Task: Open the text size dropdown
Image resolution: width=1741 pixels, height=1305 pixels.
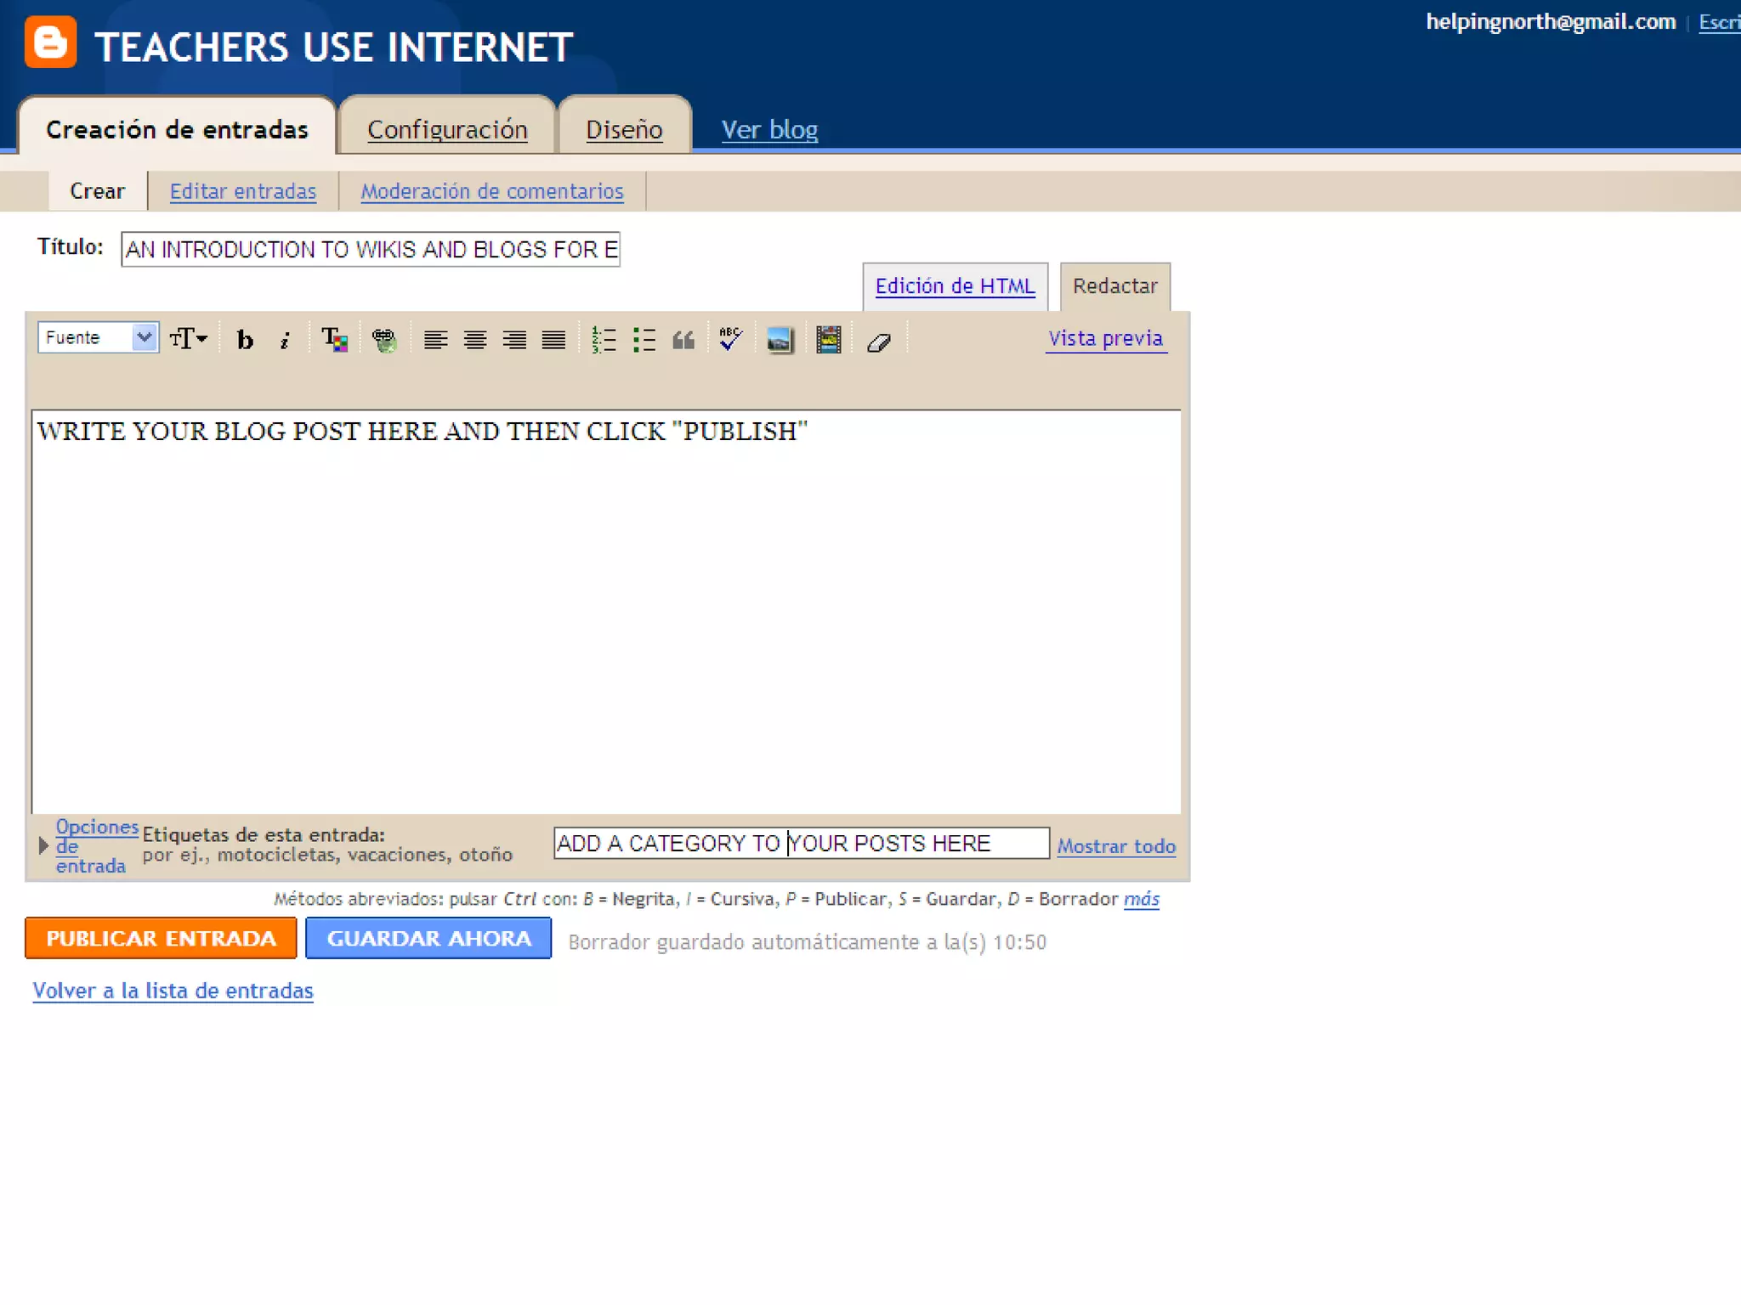Action: 188,338
